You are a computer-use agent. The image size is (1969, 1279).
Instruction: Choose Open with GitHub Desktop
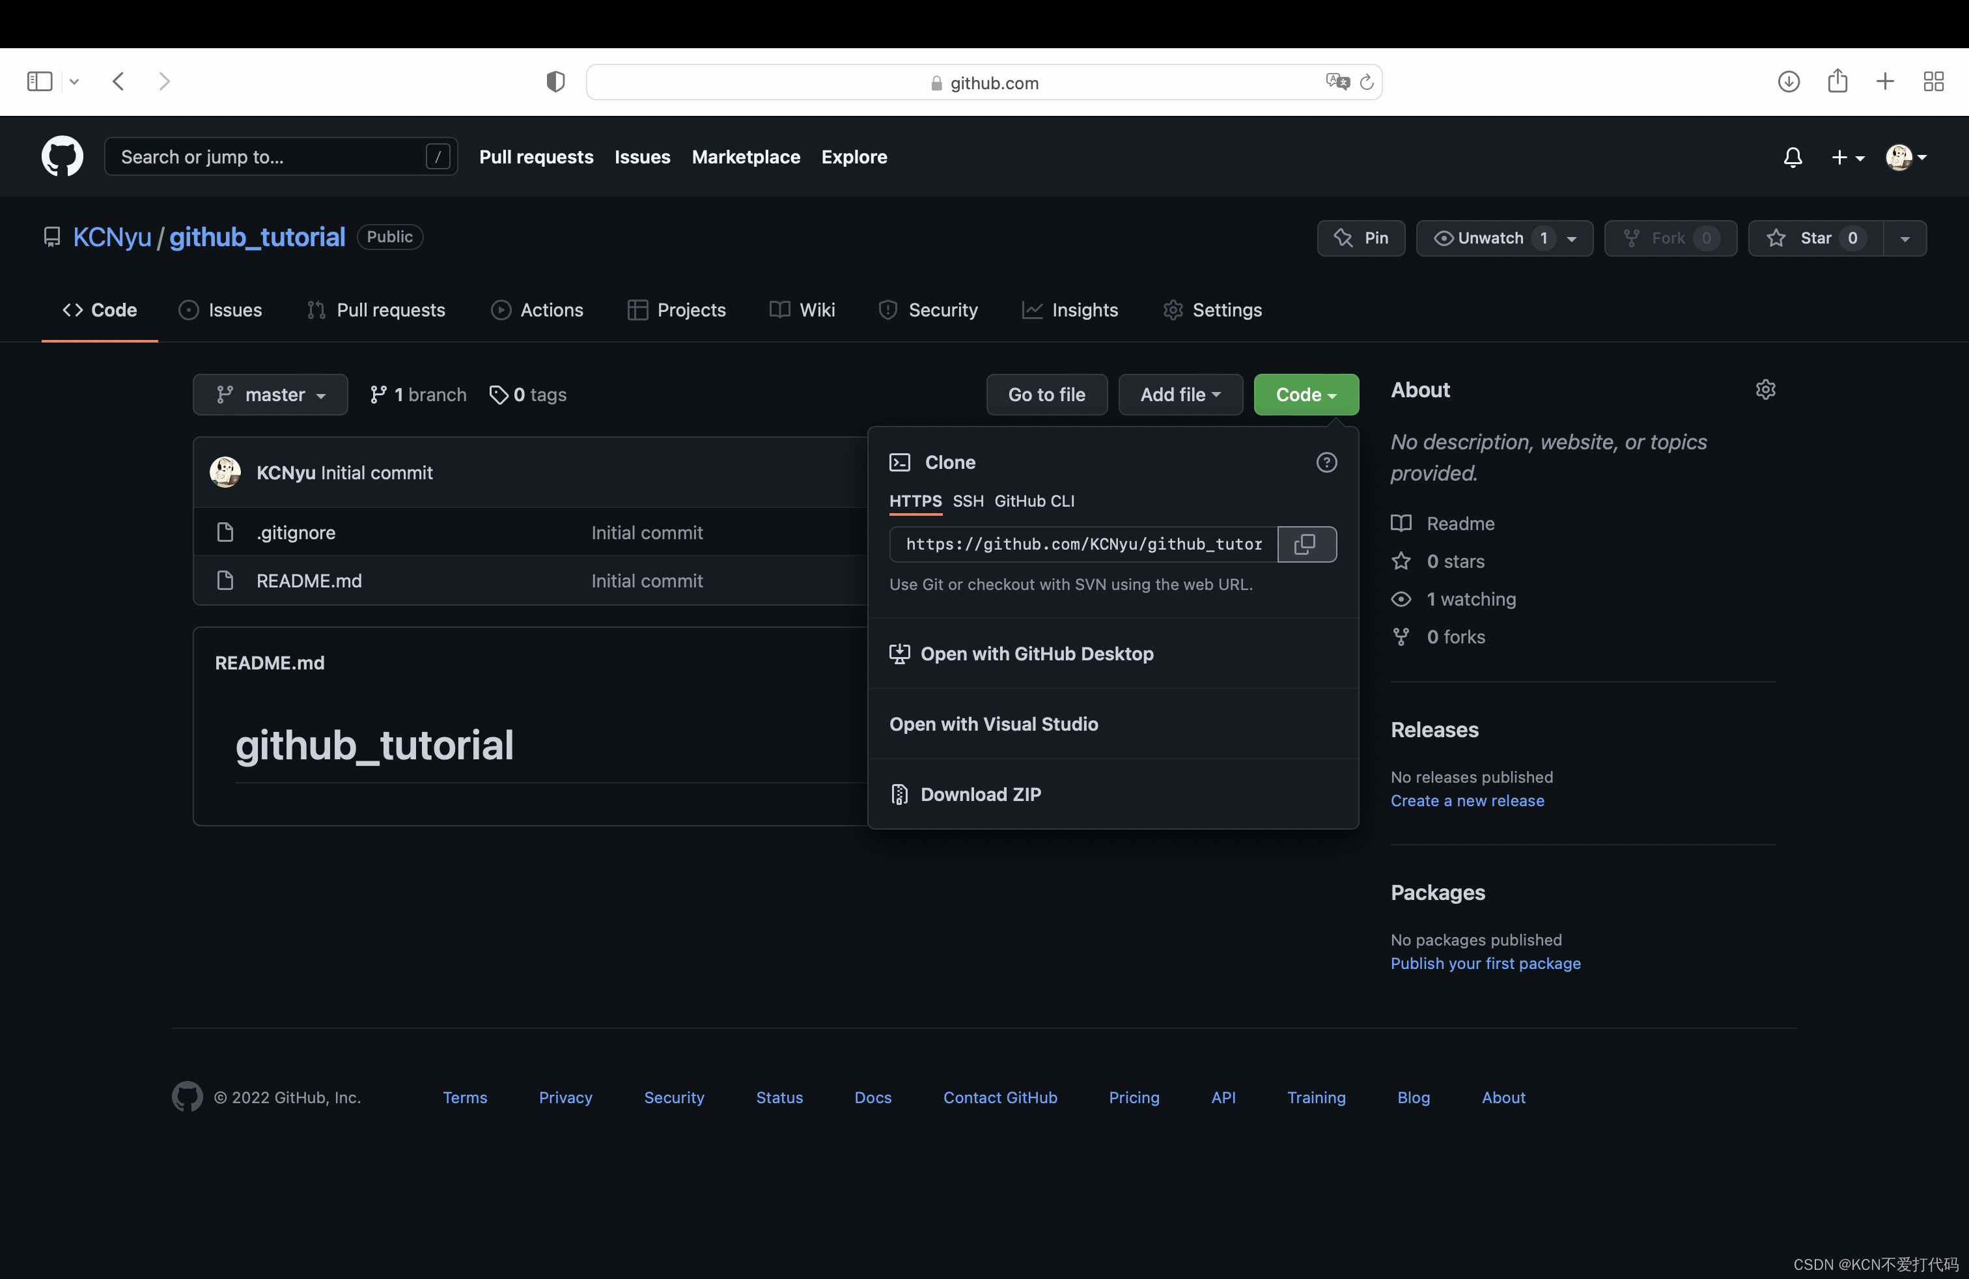coord(1113,654)
